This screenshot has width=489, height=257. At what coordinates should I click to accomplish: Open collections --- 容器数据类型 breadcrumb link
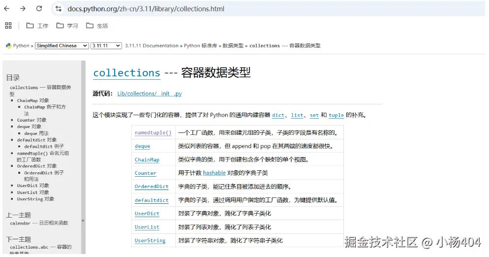click(x=285, y=46)
